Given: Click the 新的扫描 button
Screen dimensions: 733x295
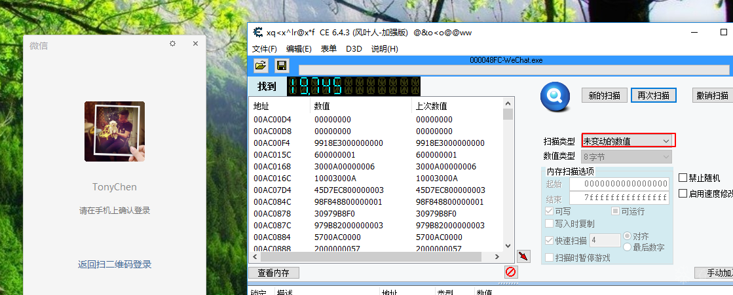Looking at the screenshot, I should [605, 95].
